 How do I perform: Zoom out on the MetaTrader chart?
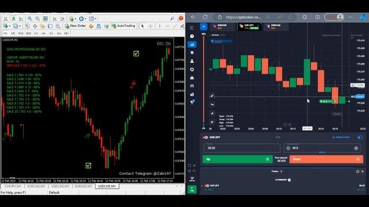[x=37, y=18]
